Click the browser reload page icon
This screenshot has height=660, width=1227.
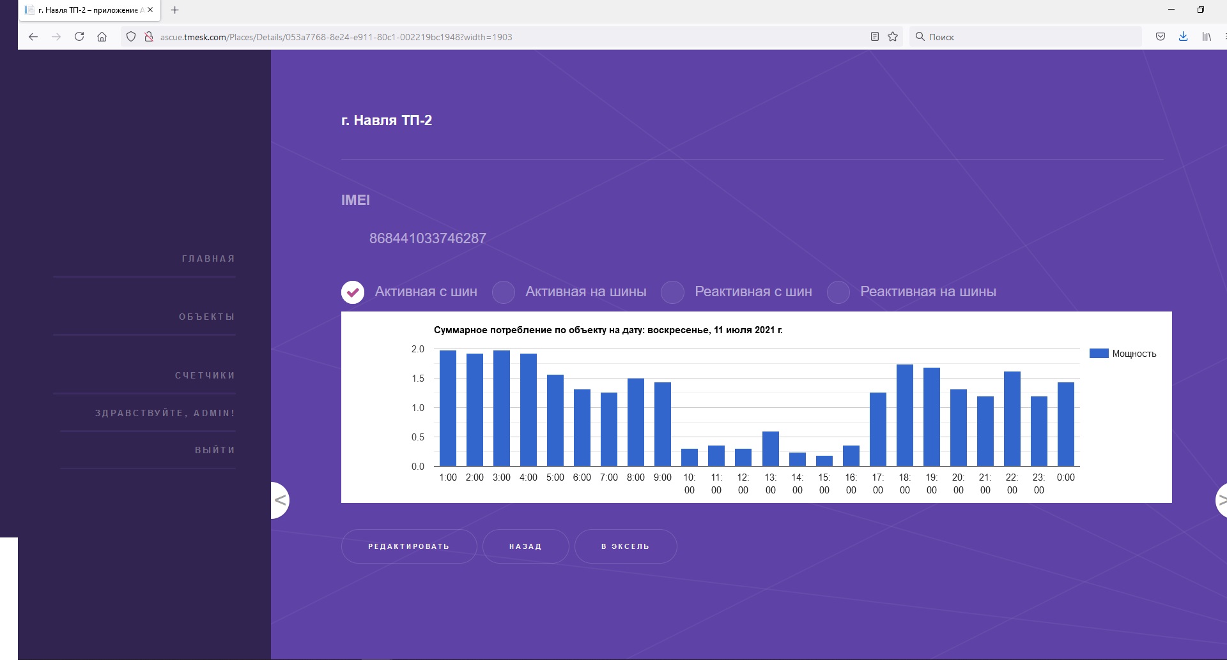79,37
